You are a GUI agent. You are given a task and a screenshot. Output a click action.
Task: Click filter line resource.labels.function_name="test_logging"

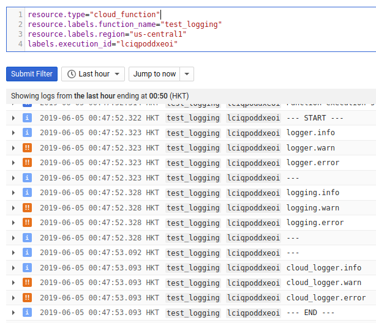click(x=125, y=24)
